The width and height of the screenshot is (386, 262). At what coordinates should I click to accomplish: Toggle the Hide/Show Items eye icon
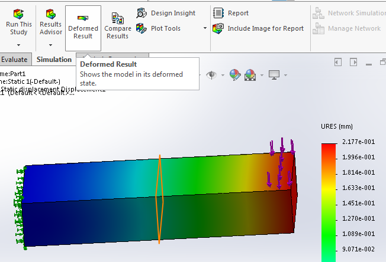211,75
